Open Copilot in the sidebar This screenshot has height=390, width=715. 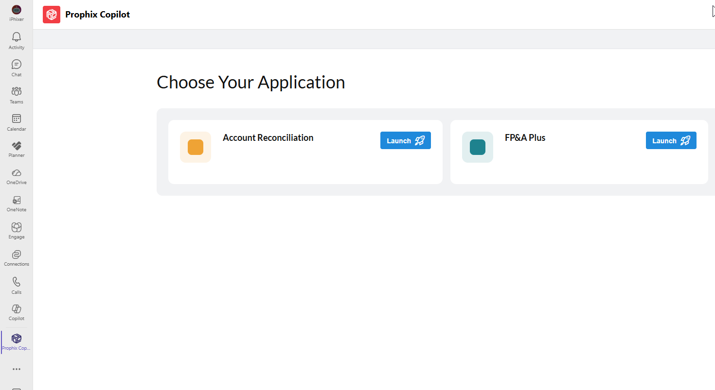pos(17,309)
